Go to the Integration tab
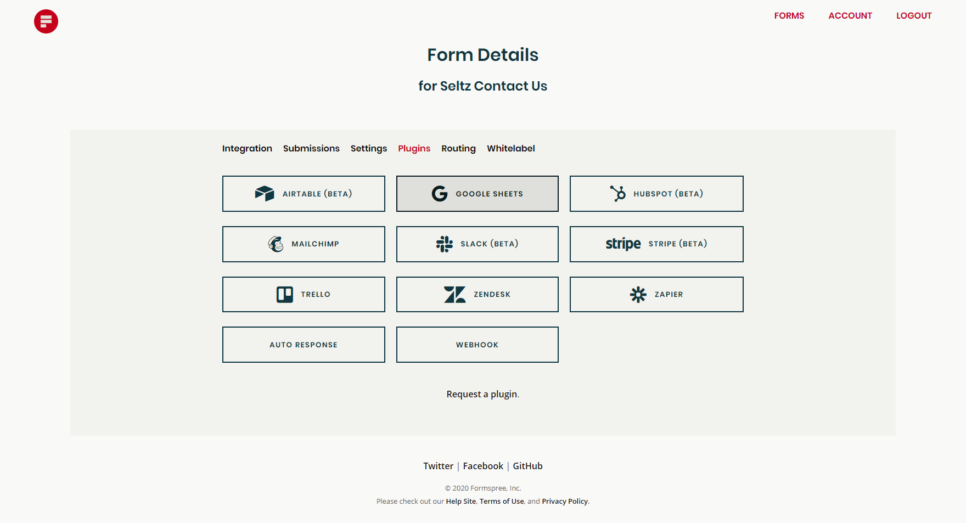The width and height of the screenshot is (966, 523). click(247, 148)
